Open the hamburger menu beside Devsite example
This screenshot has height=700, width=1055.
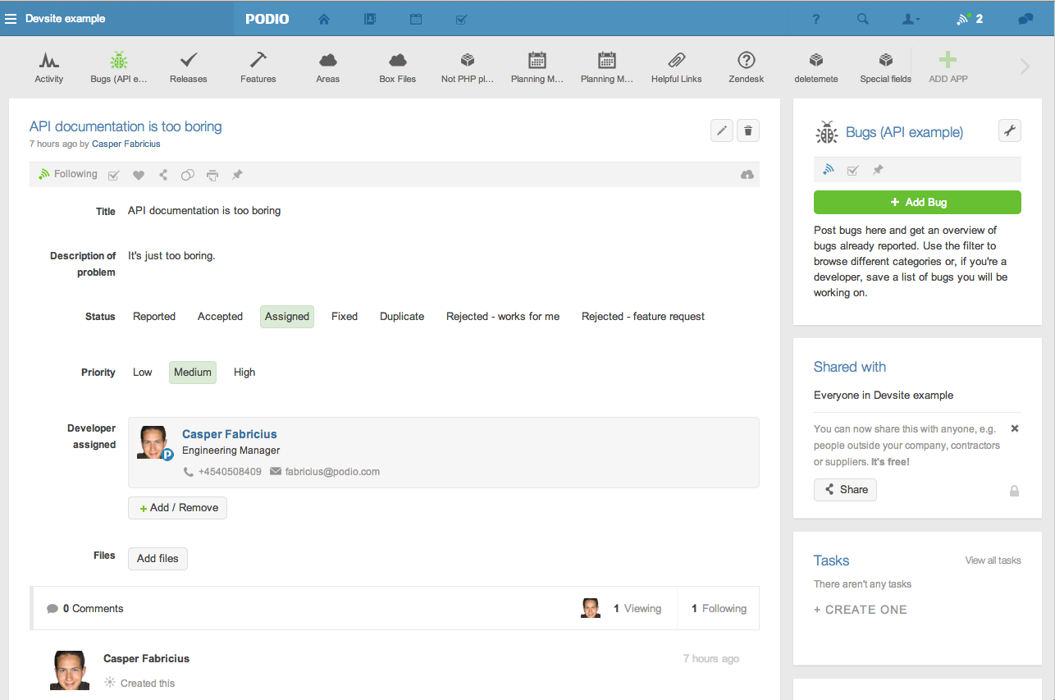pos(11,18)
